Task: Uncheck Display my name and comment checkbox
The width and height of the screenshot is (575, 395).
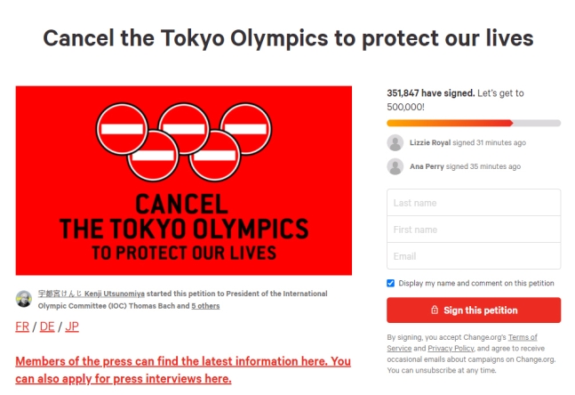Action: click(x=390, y=283)
